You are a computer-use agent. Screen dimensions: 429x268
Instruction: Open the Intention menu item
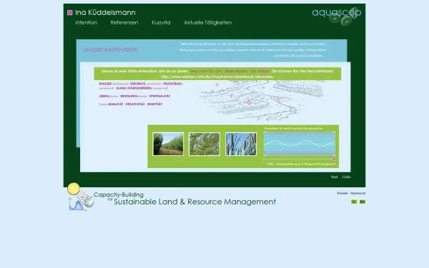(x=87, y=23)
